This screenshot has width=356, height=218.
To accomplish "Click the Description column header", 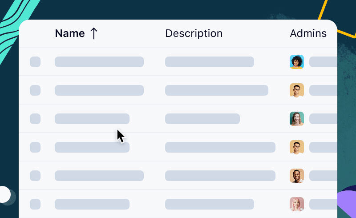I will (194, 33).
